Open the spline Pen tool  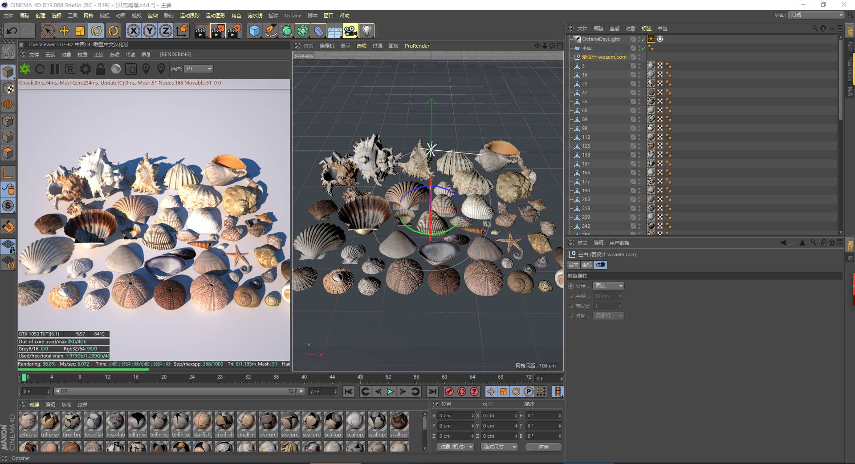(x=270, y=31)
